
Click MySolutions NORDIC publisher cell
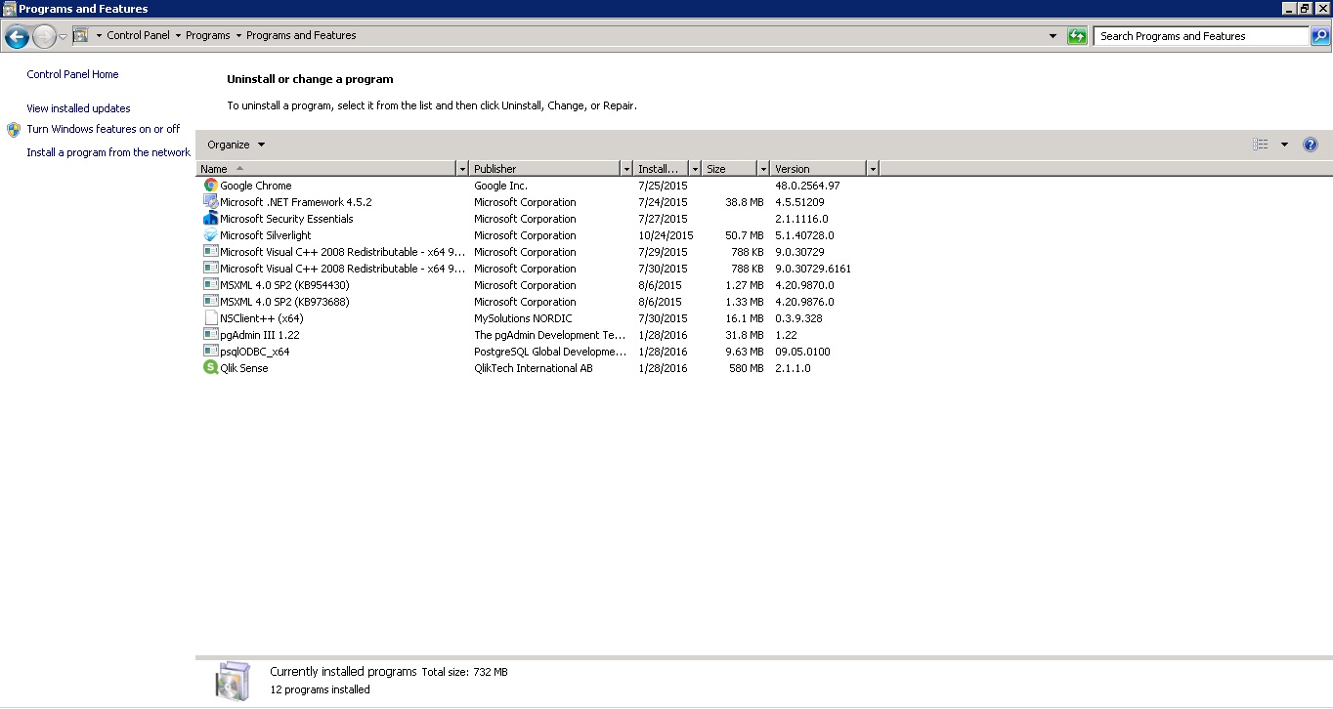click(x=523, y=318)
